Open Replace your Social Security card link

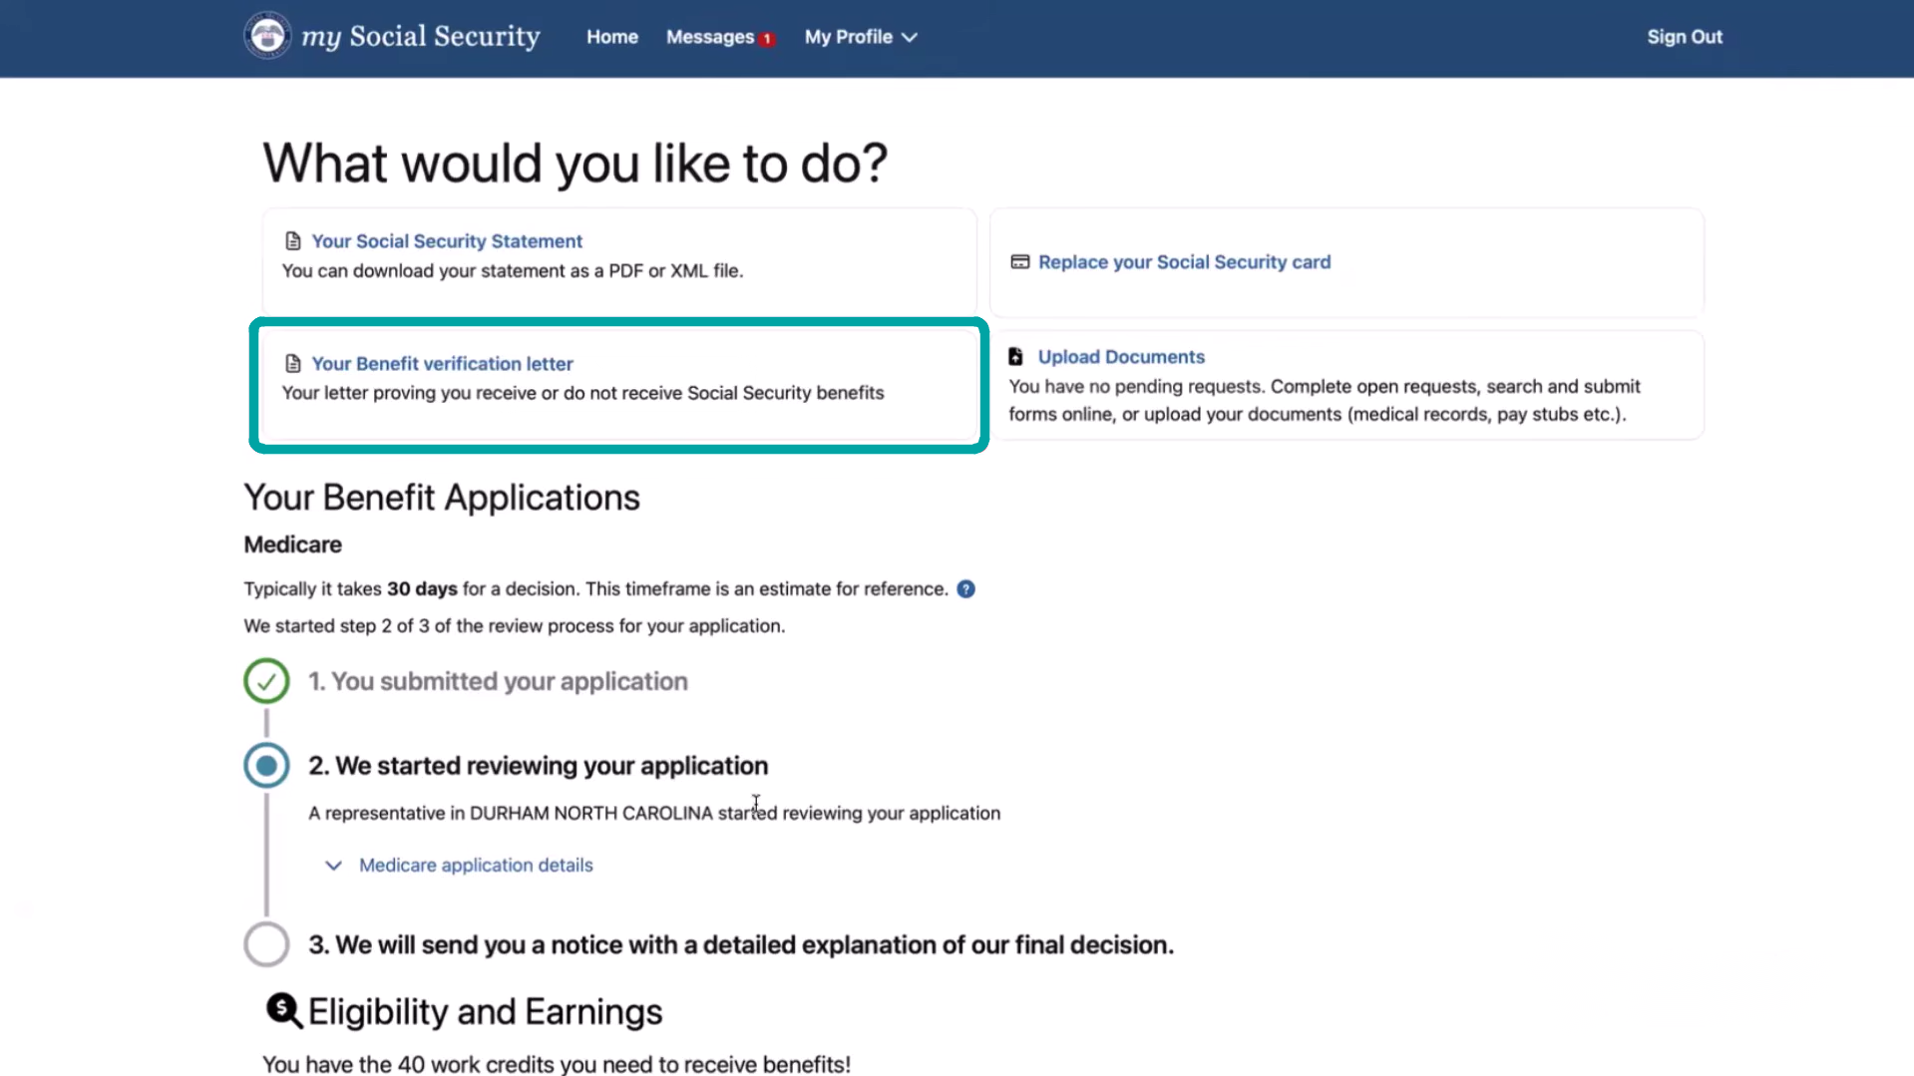click(1184, 262)
